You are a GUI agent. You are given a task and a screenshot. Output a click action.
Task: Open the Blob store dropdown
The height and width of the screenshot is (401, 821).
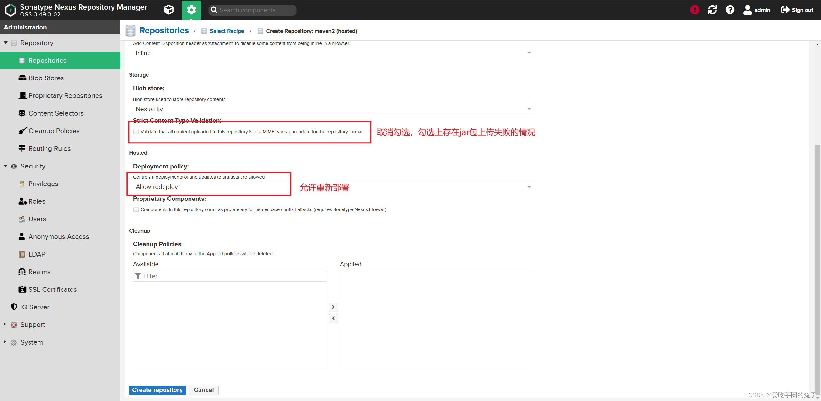pos(529,109)
